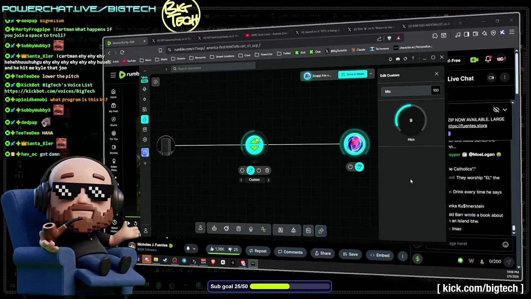531x299 pixels.
Task: Select highlighted Voicelab flask sidebar icon
Action: click(x=144, y=120)
